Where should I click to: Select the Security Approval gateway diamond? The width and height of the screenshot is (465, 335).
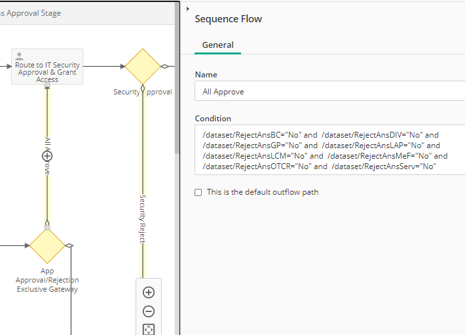coord(143,66)
